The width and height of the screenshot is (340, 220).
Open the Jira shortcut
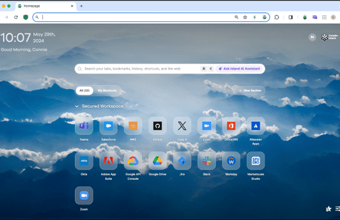(182, 161)
